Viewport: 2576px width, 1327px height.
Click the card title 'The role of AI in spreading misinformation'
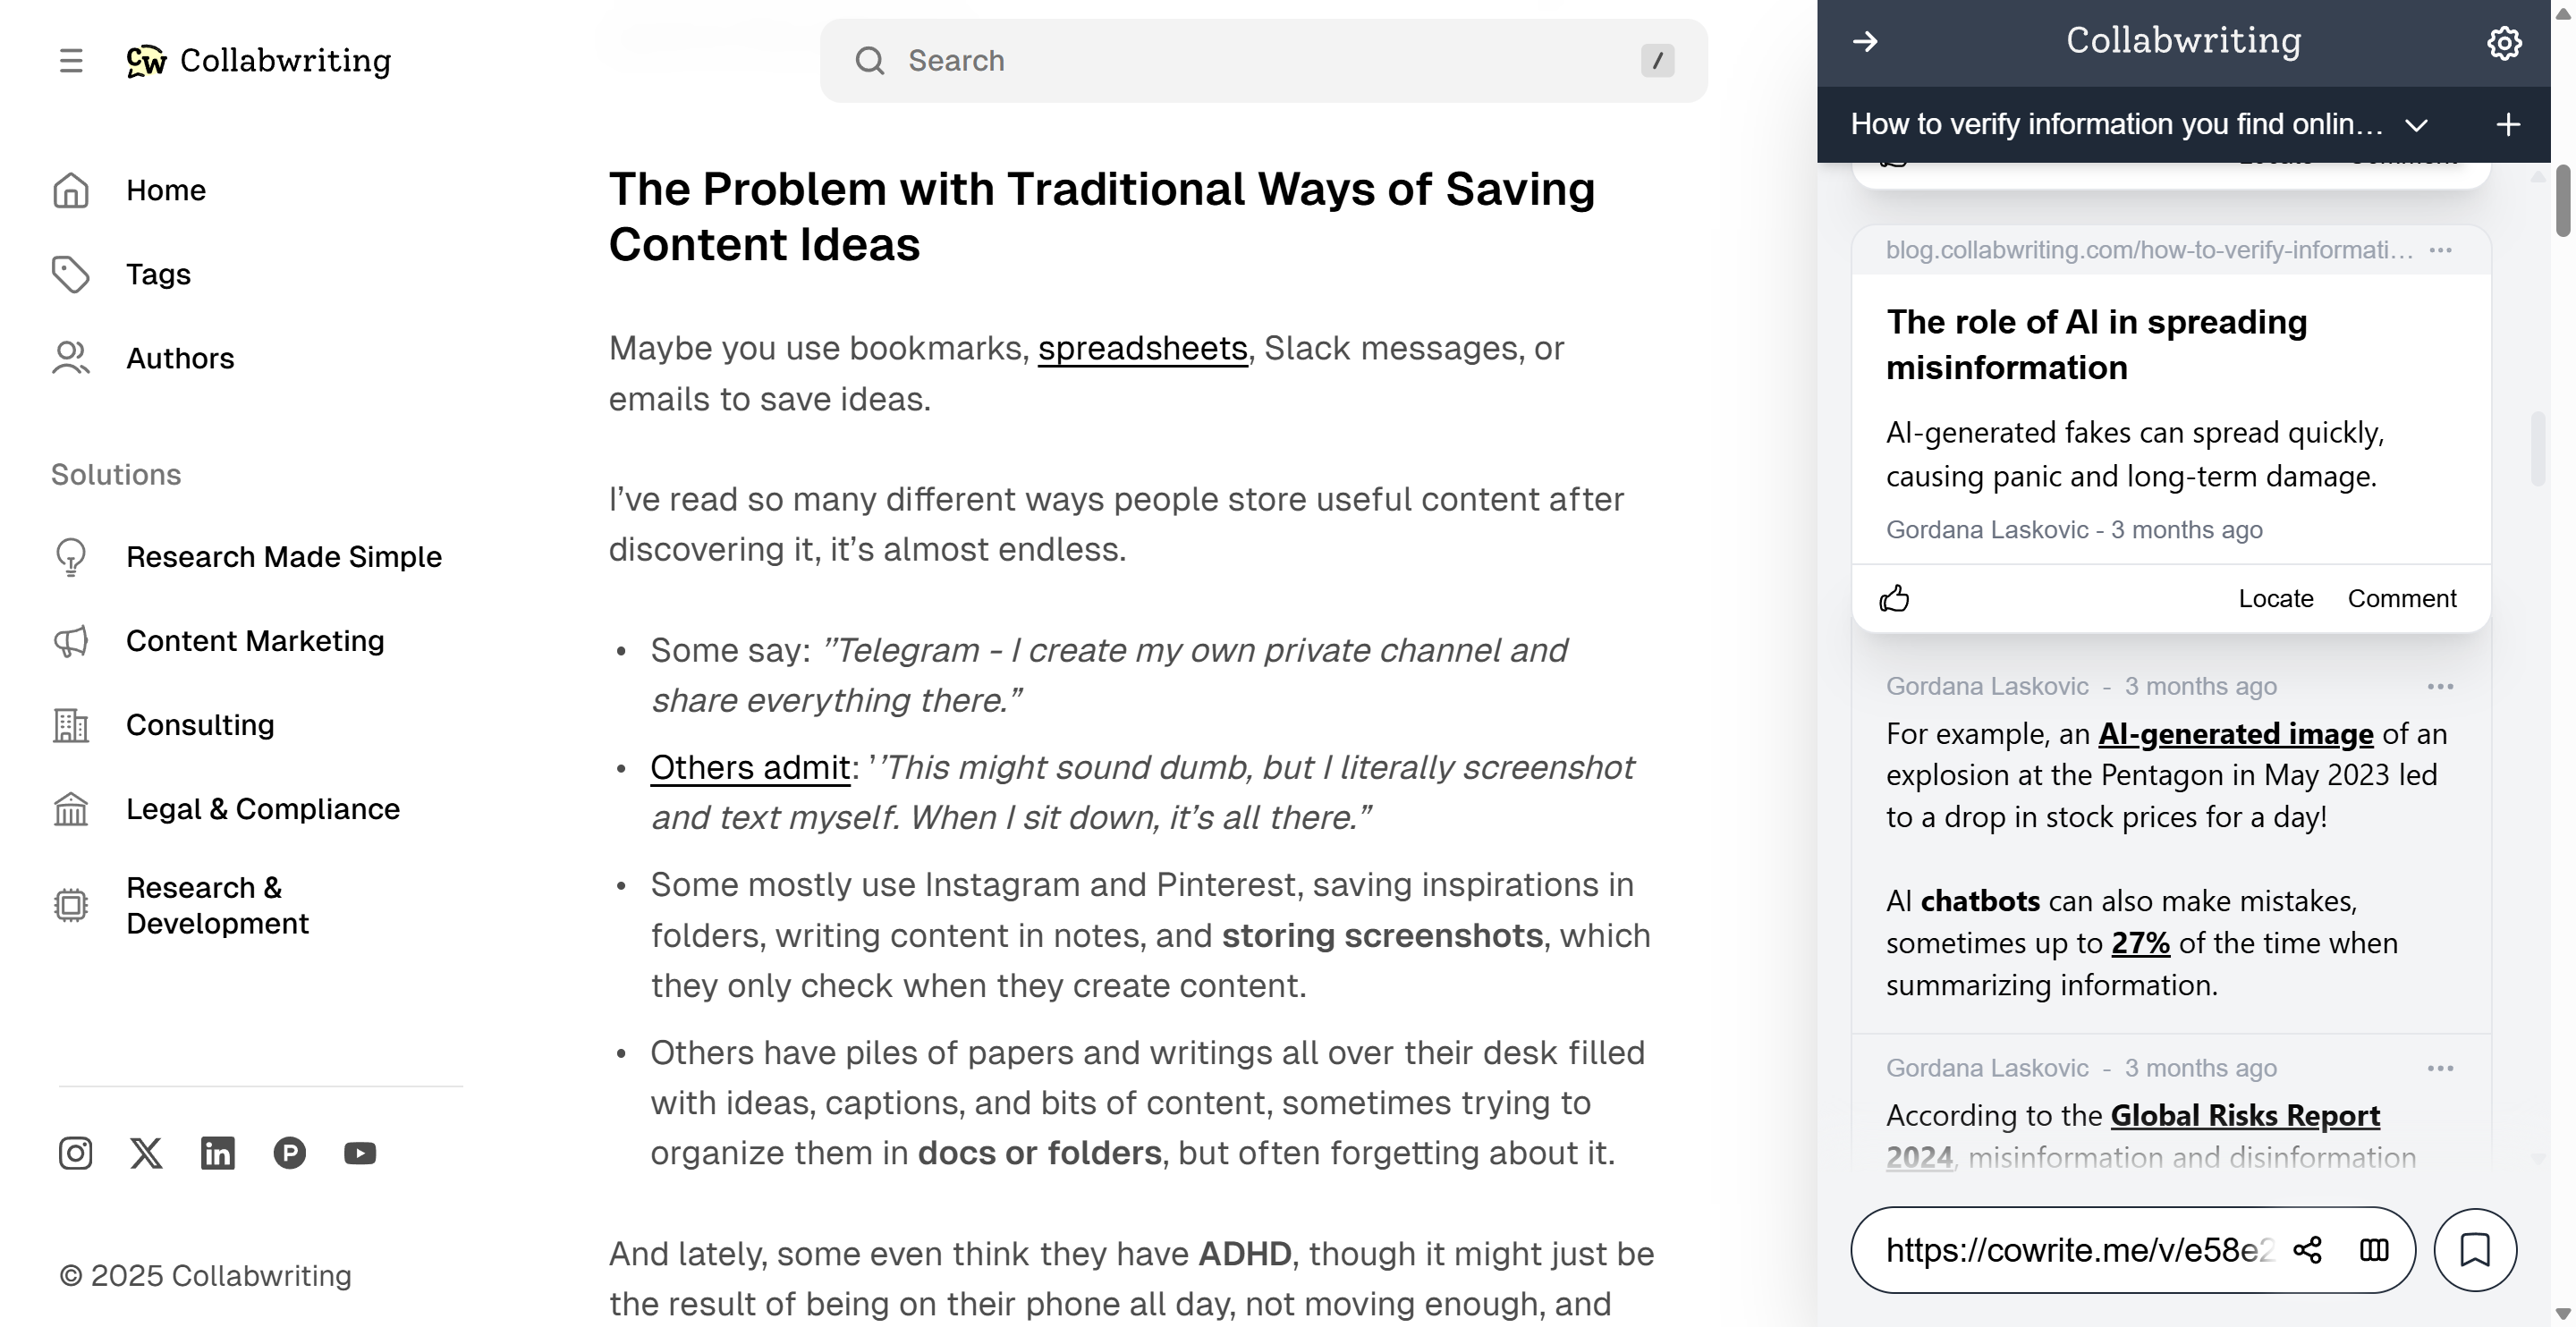click(x=2096, y=345)
